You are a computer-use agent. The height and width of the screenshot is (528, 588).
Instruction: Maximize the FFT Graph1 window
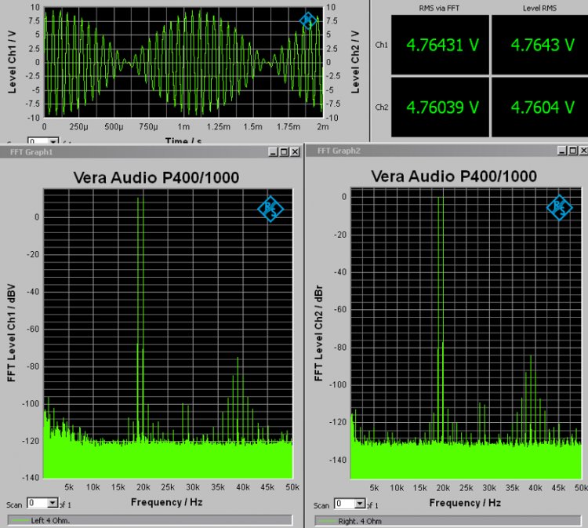click(285, 151)
